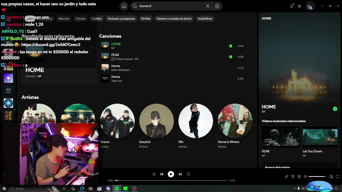Open Liked Songs heart tile in sidebar
Image resolution: width=342 pixels, height=192 pixels.
(x=8, y=78)
